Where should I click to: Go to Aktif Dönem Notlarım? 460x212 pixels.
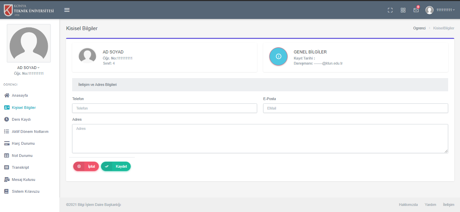pos(30,132)
